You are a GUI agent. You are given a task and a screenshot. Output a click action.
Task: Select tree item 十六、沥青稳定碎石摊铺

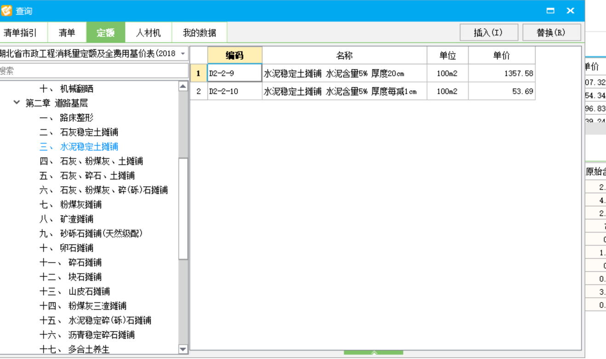(x=87, y=335)
